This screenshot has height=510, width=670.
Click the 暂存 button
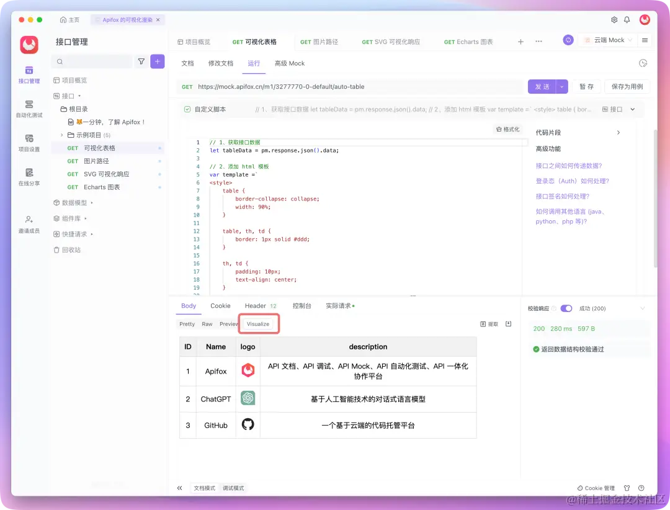tap(586, 86)
